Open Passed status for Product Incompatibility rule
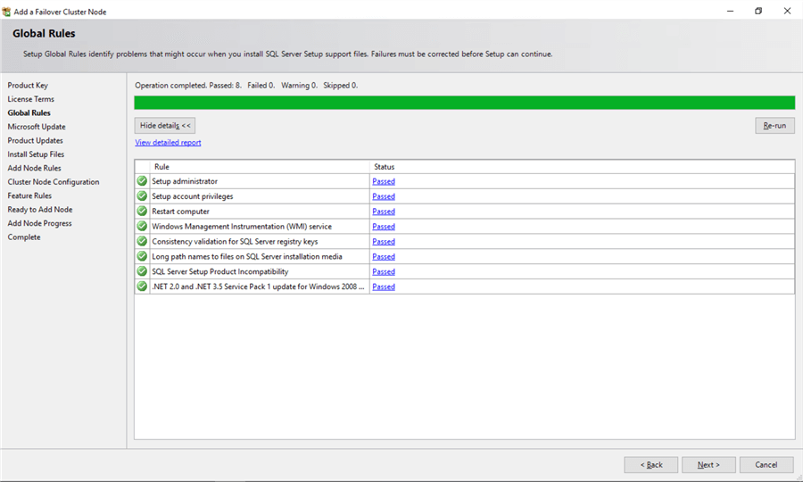The width and height of the screenshot is (803, 482). [384, 271]
